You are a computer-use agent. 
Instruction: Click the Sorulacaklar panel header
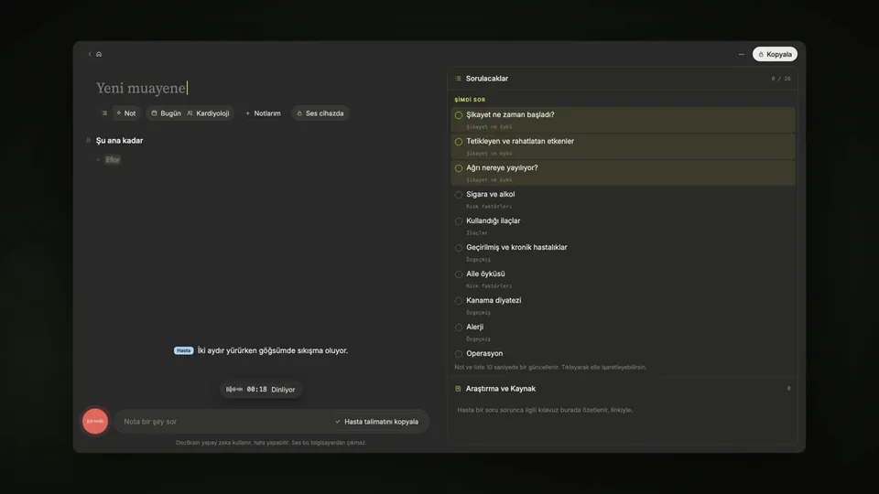623,79
